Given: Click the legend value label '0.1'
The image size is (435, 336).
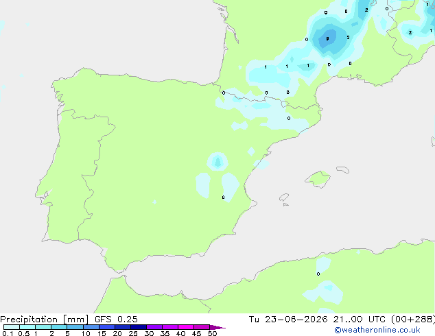Looking at the screenshot, I should pos(8,333).
